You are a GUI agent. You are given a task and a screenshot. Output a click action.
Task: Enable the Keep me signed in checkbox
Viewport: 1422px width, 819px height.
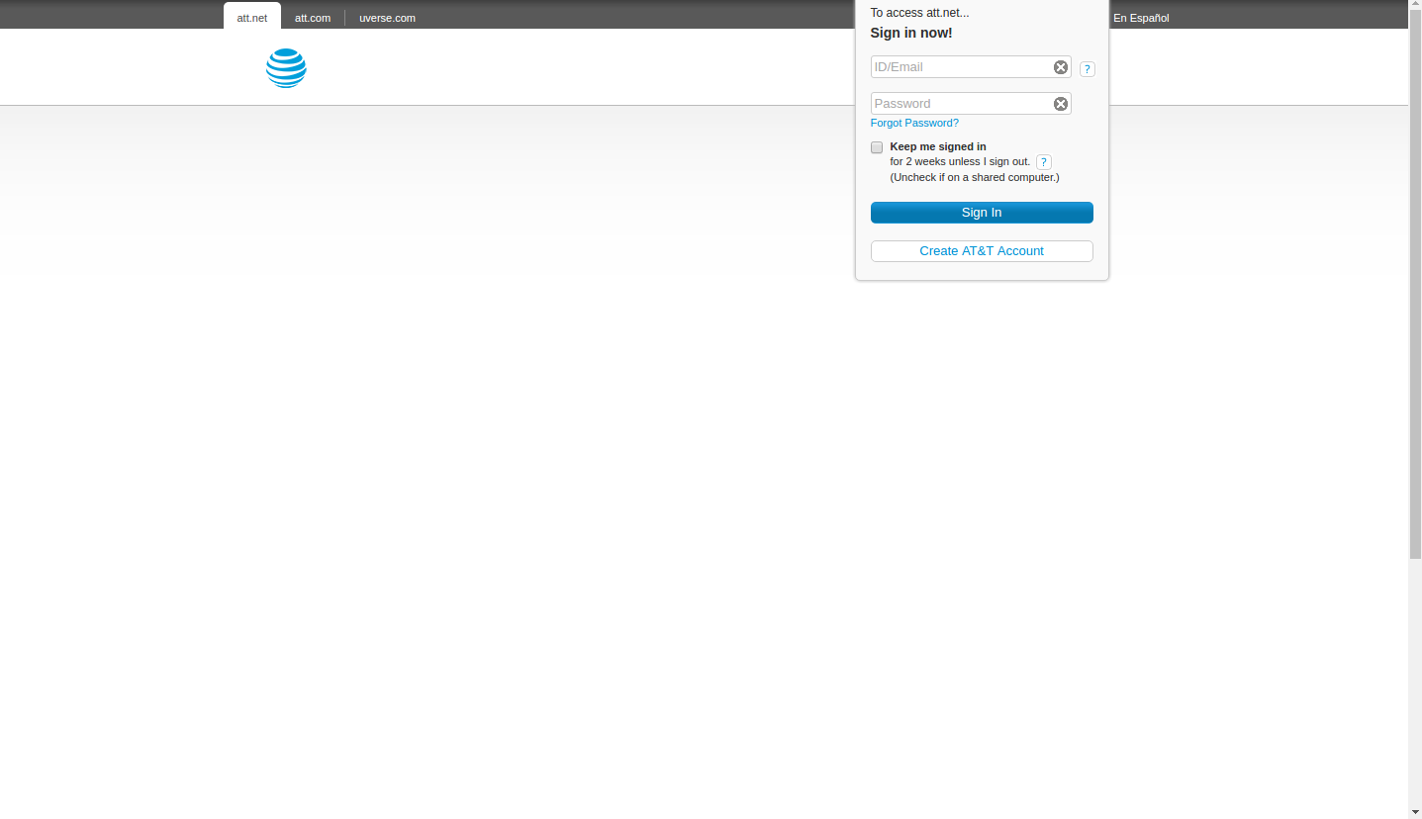coord(877,147)
